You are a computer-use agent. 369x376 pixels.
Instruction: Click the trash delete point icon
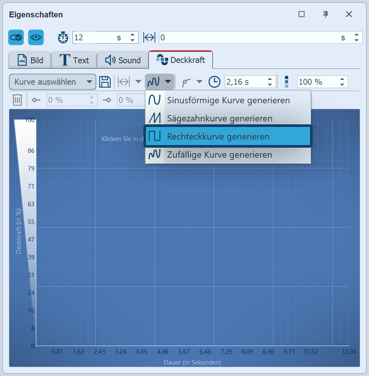pyautogui.click(x=17, y=100)
